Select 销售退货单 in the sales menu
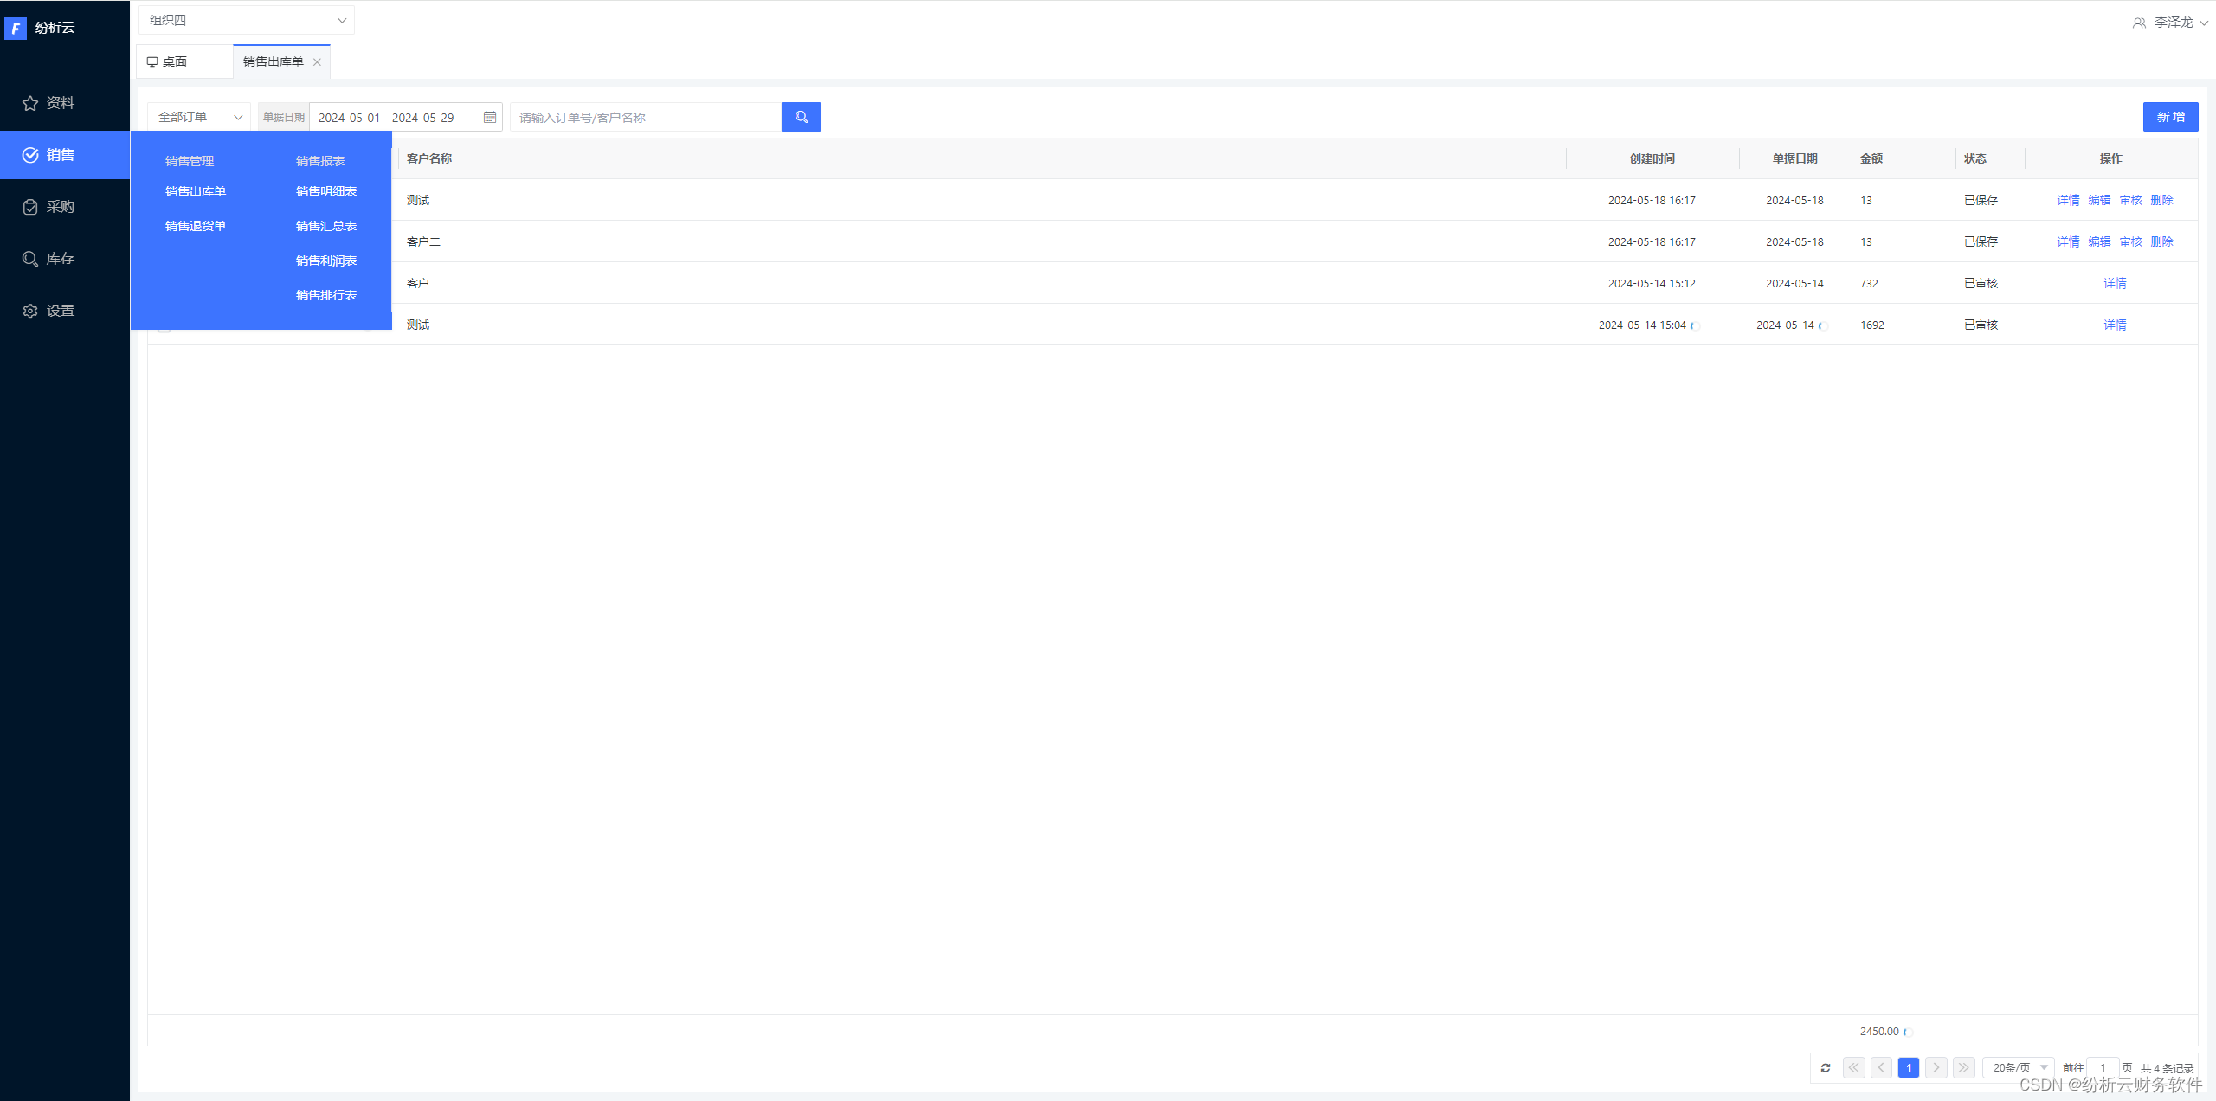The height and width of the screenshot is (1101, 2216). (x=196, y=226)
